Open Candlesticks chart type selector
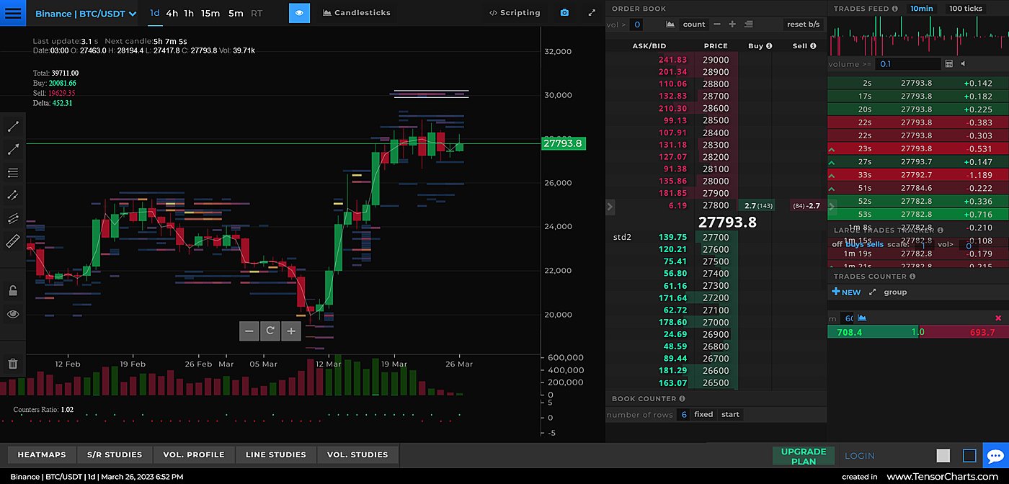Image resolution: width=1009 pixels, height=484 pixels. tap(357, 13)
